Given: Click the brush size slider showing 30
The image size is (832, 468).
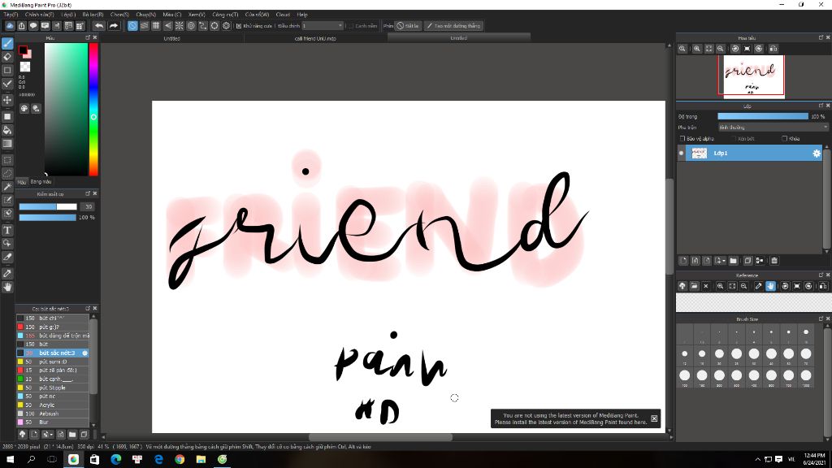Looking at the screenshot, I should tap(48, 206).
